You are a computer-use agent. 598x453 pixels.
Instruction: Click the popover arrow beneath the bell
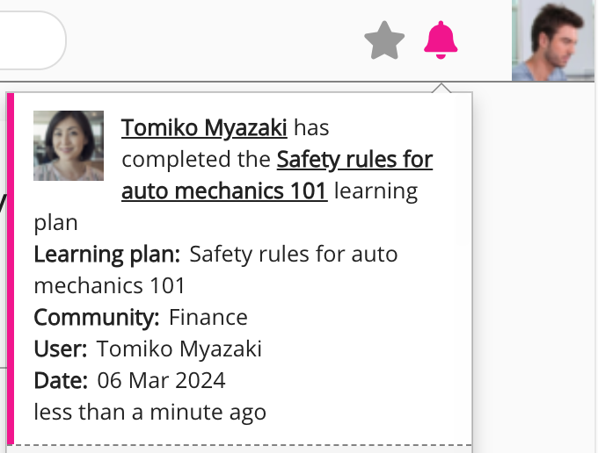tap(442, 88)
